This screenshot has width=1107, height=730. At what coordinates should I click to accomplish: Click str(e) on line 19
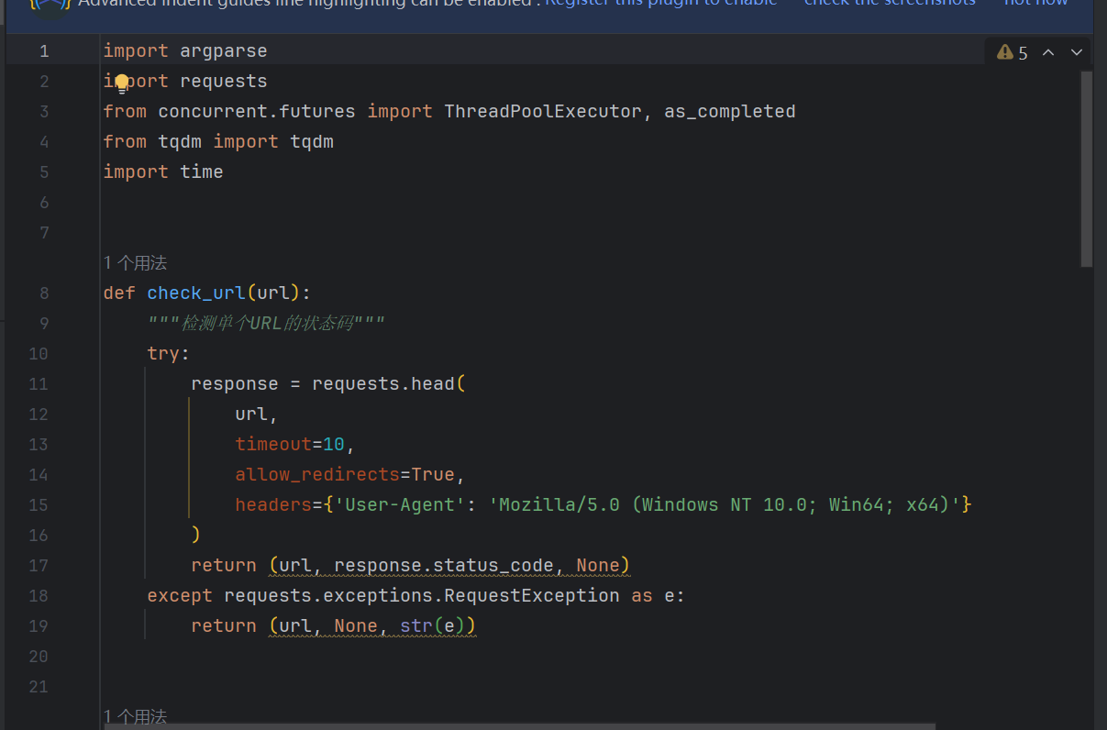[x=433, y=626]
